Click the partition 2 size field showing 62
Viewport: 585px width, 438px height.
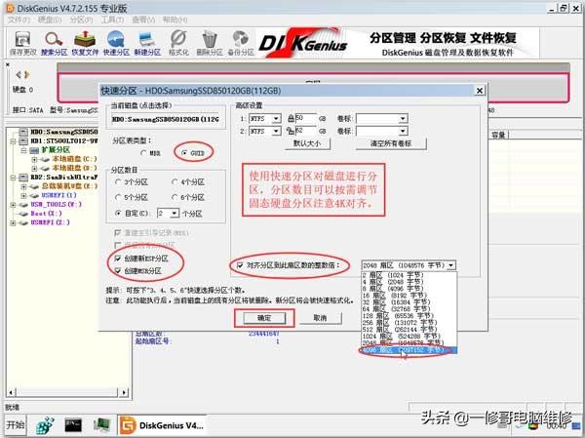pyautogui.click(x=306, y=131)
